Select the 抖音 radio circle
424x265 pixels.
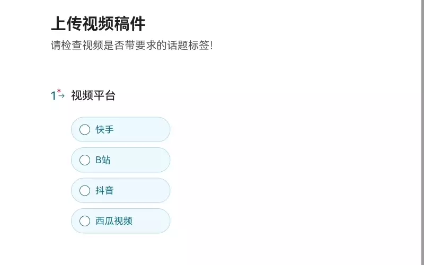(x=85, y=190)
